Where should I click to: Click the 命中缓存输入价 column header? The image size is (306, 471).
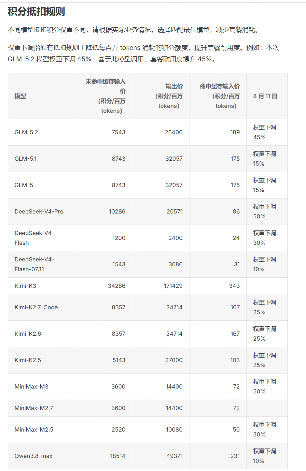click(x=220, y=96)
